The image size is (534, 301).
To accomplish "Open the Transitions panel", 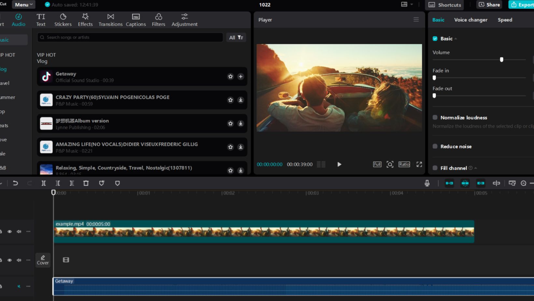I will click(110, 20).
